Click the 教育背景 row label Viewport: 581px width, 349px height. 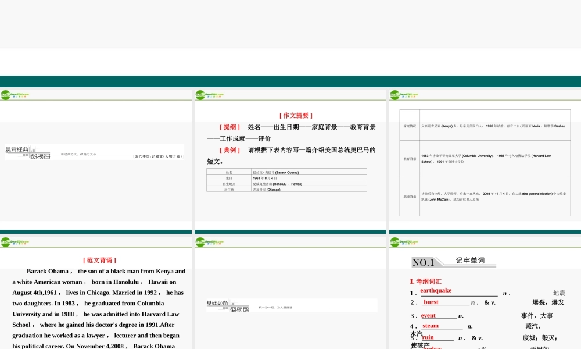tap(410, 158)
